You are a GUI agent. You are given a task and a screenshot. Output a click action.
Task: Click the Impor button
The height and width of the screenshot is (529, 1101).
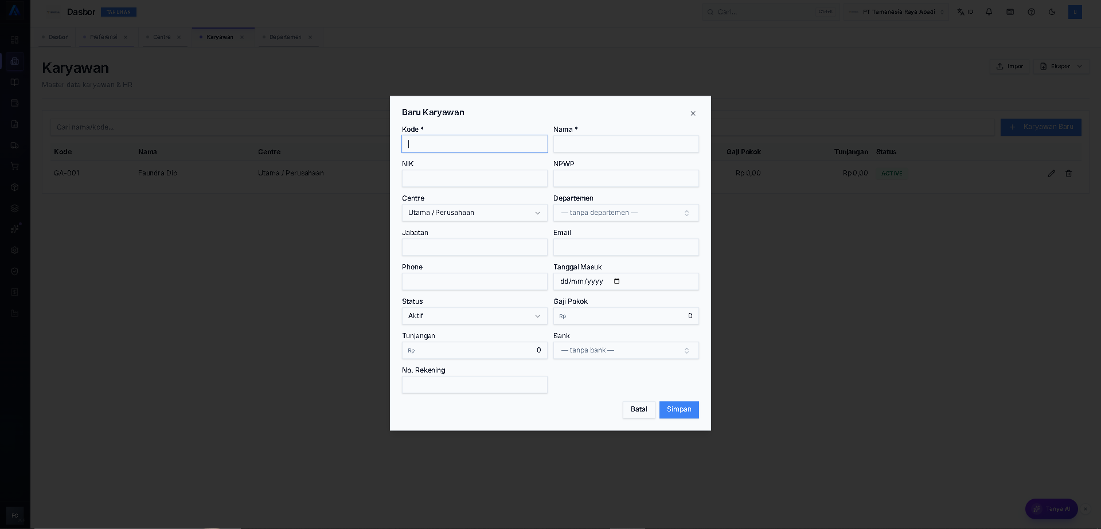tap(1010, 66)
